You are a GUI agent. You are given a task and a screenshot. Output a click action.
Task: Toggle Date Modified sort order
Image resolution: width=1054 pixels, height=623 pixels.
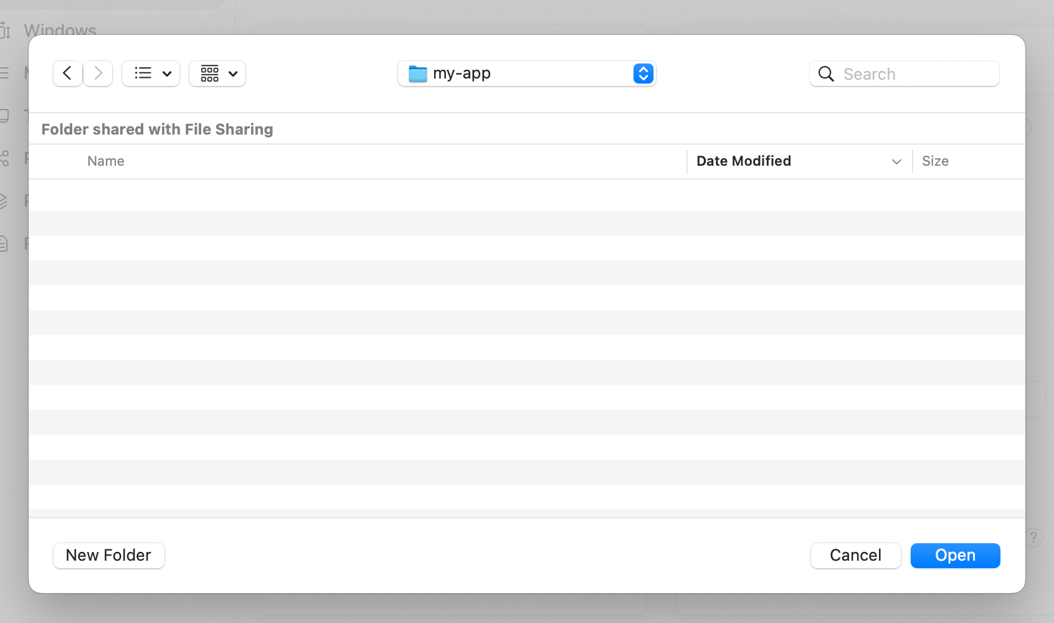(x=743, y=161)
